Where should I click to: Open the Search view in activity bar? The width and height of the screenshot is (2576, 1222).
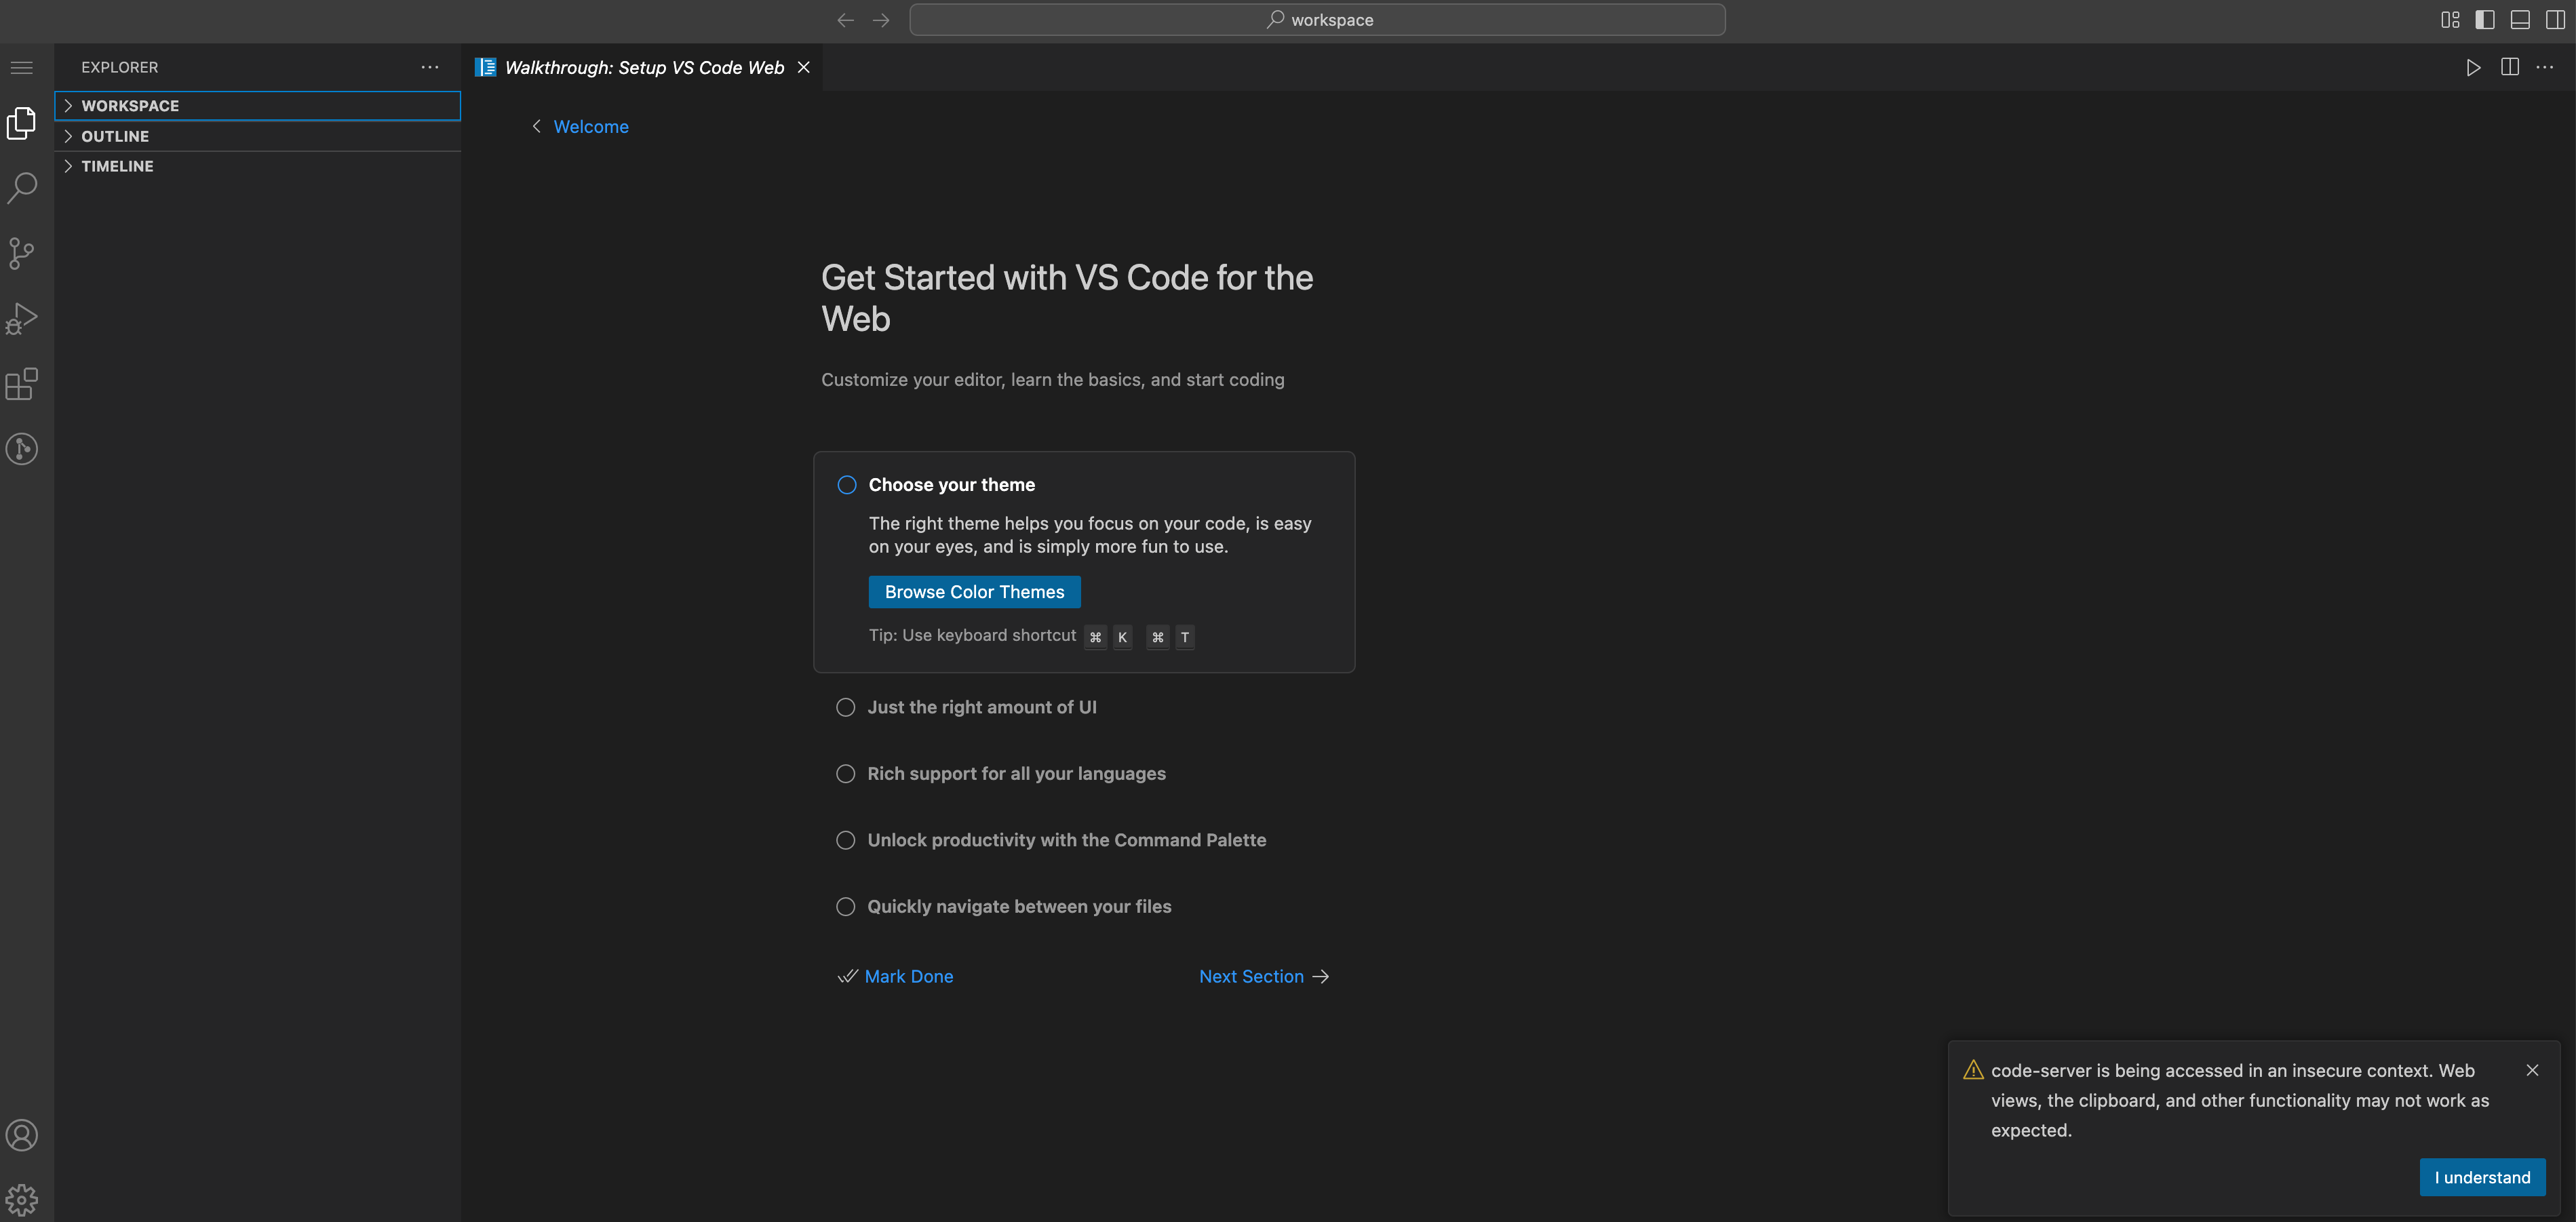tap(22, 188)
